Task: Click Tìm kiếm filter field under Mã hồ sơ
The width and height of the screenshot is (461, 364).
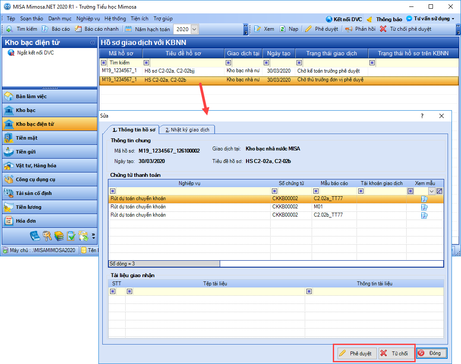Action: click(125, 63)
